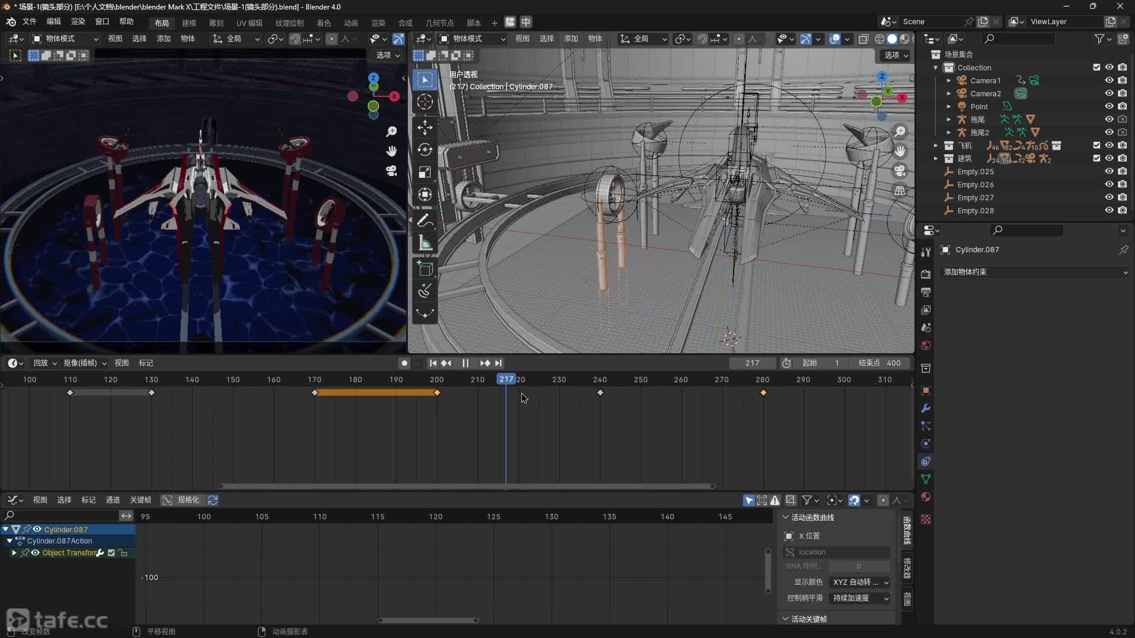This screenshot has height=638, width=1135.
Task: Open the Output properties tab
Action: point(926,292)
